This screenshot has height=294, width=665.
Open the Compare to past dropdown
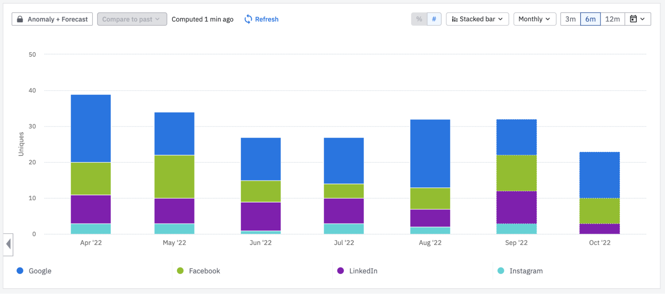132,19
